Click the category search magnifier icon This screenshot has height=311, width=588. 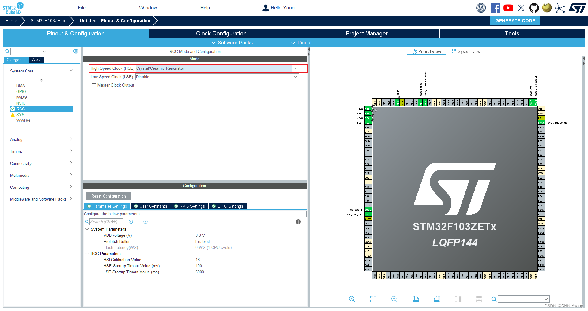pos(7,51)
